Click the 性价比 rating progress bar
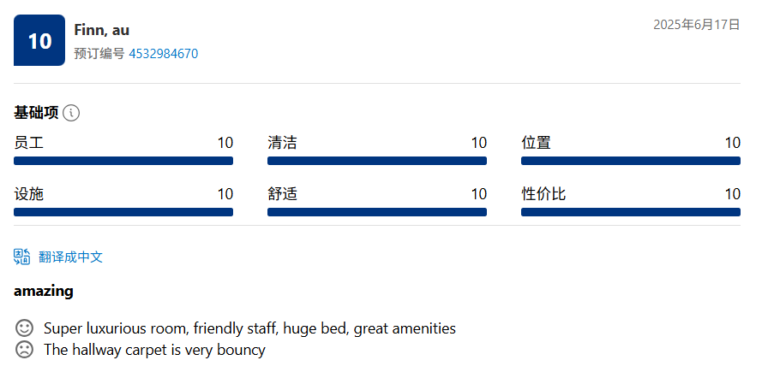The image size is (762, 372). 631,212
